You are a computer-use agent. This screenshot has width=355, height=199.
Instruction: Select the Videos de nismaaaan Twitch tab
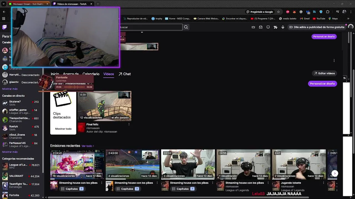(x=72, y=4)
